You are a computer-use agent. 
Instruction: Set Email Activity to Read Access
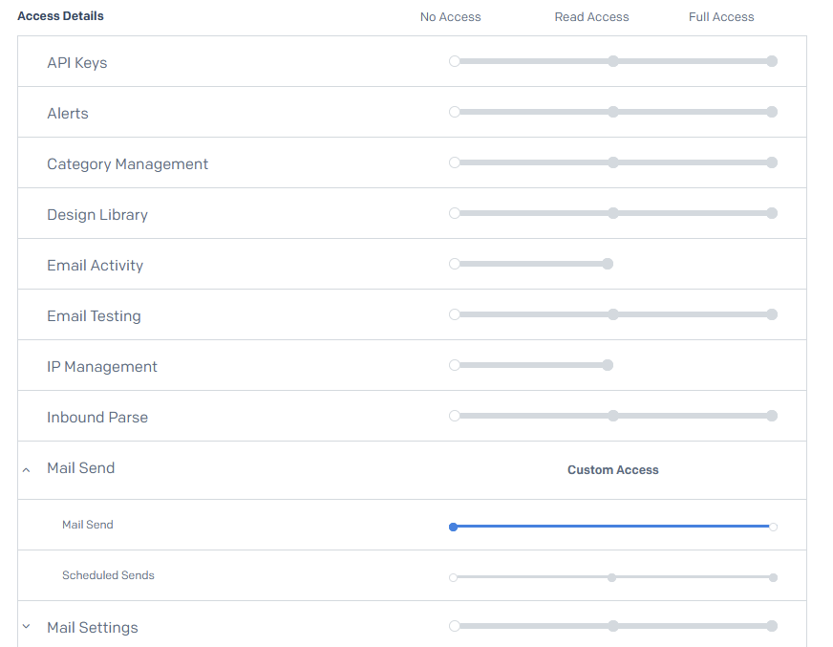[608, 264]
